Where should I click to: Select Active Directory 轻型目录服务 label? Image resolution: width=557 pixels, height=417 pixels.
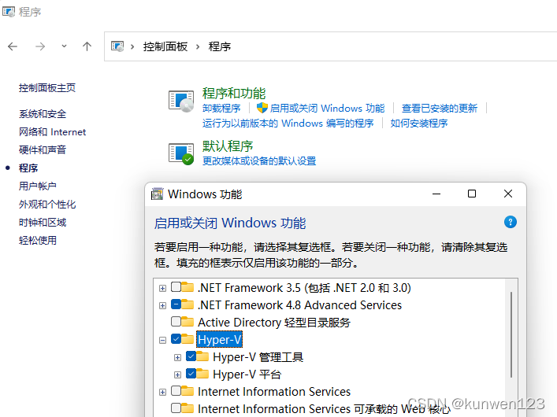(x=274, y=323)
